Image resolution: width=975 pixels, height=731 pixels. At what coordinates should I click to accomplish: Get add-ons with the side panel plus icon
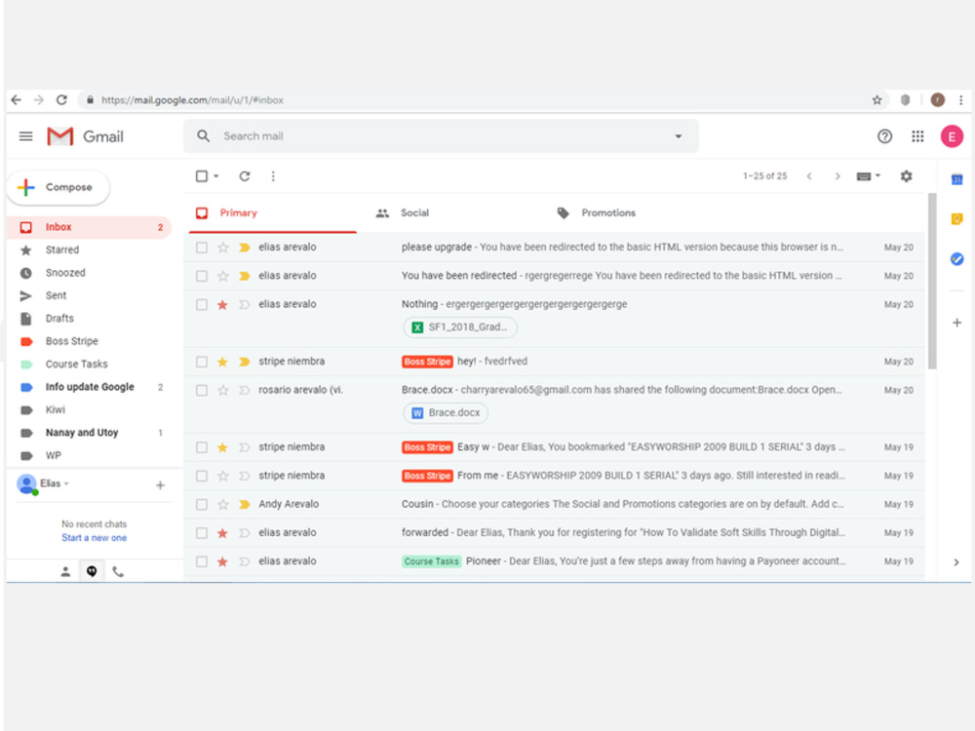pos(956,323)
